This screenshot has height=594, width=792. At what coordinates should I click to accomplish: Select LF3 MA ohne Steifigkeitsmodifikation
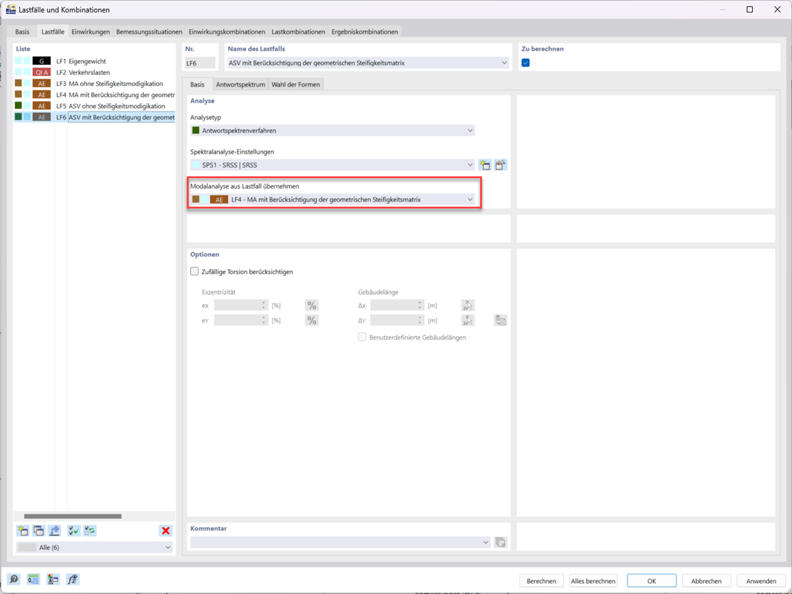tap(95, 84)
